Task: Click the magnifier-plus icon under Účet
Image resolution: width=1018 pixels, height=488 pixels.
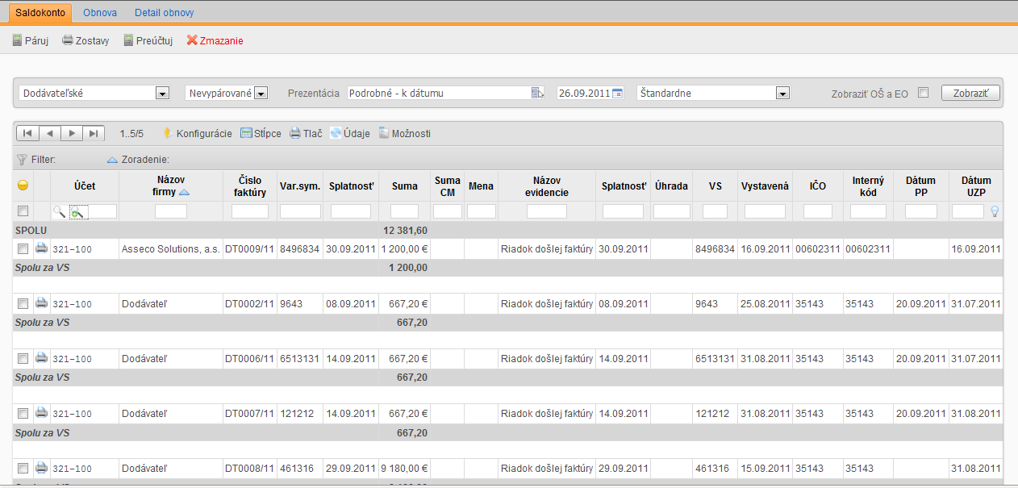Action: 77,212
